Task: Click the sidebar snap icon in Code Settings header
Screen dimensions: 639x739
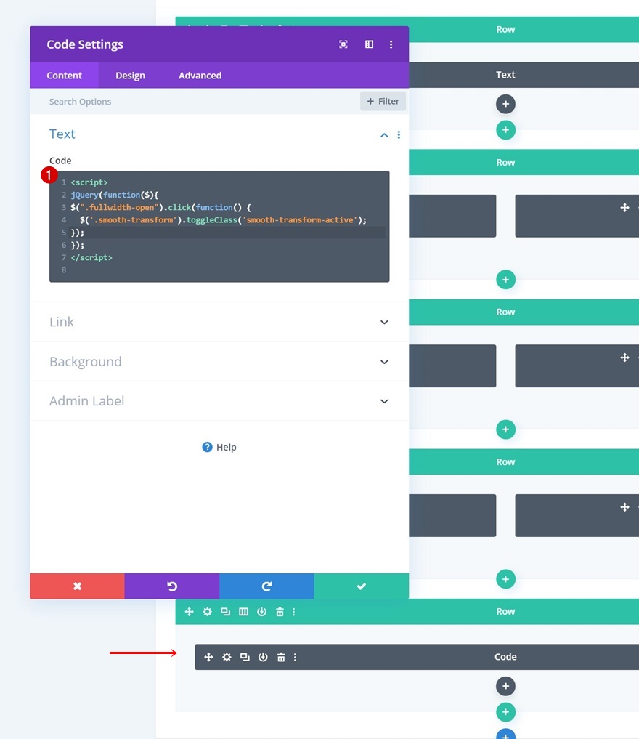Action: click(x=369, y=44)
